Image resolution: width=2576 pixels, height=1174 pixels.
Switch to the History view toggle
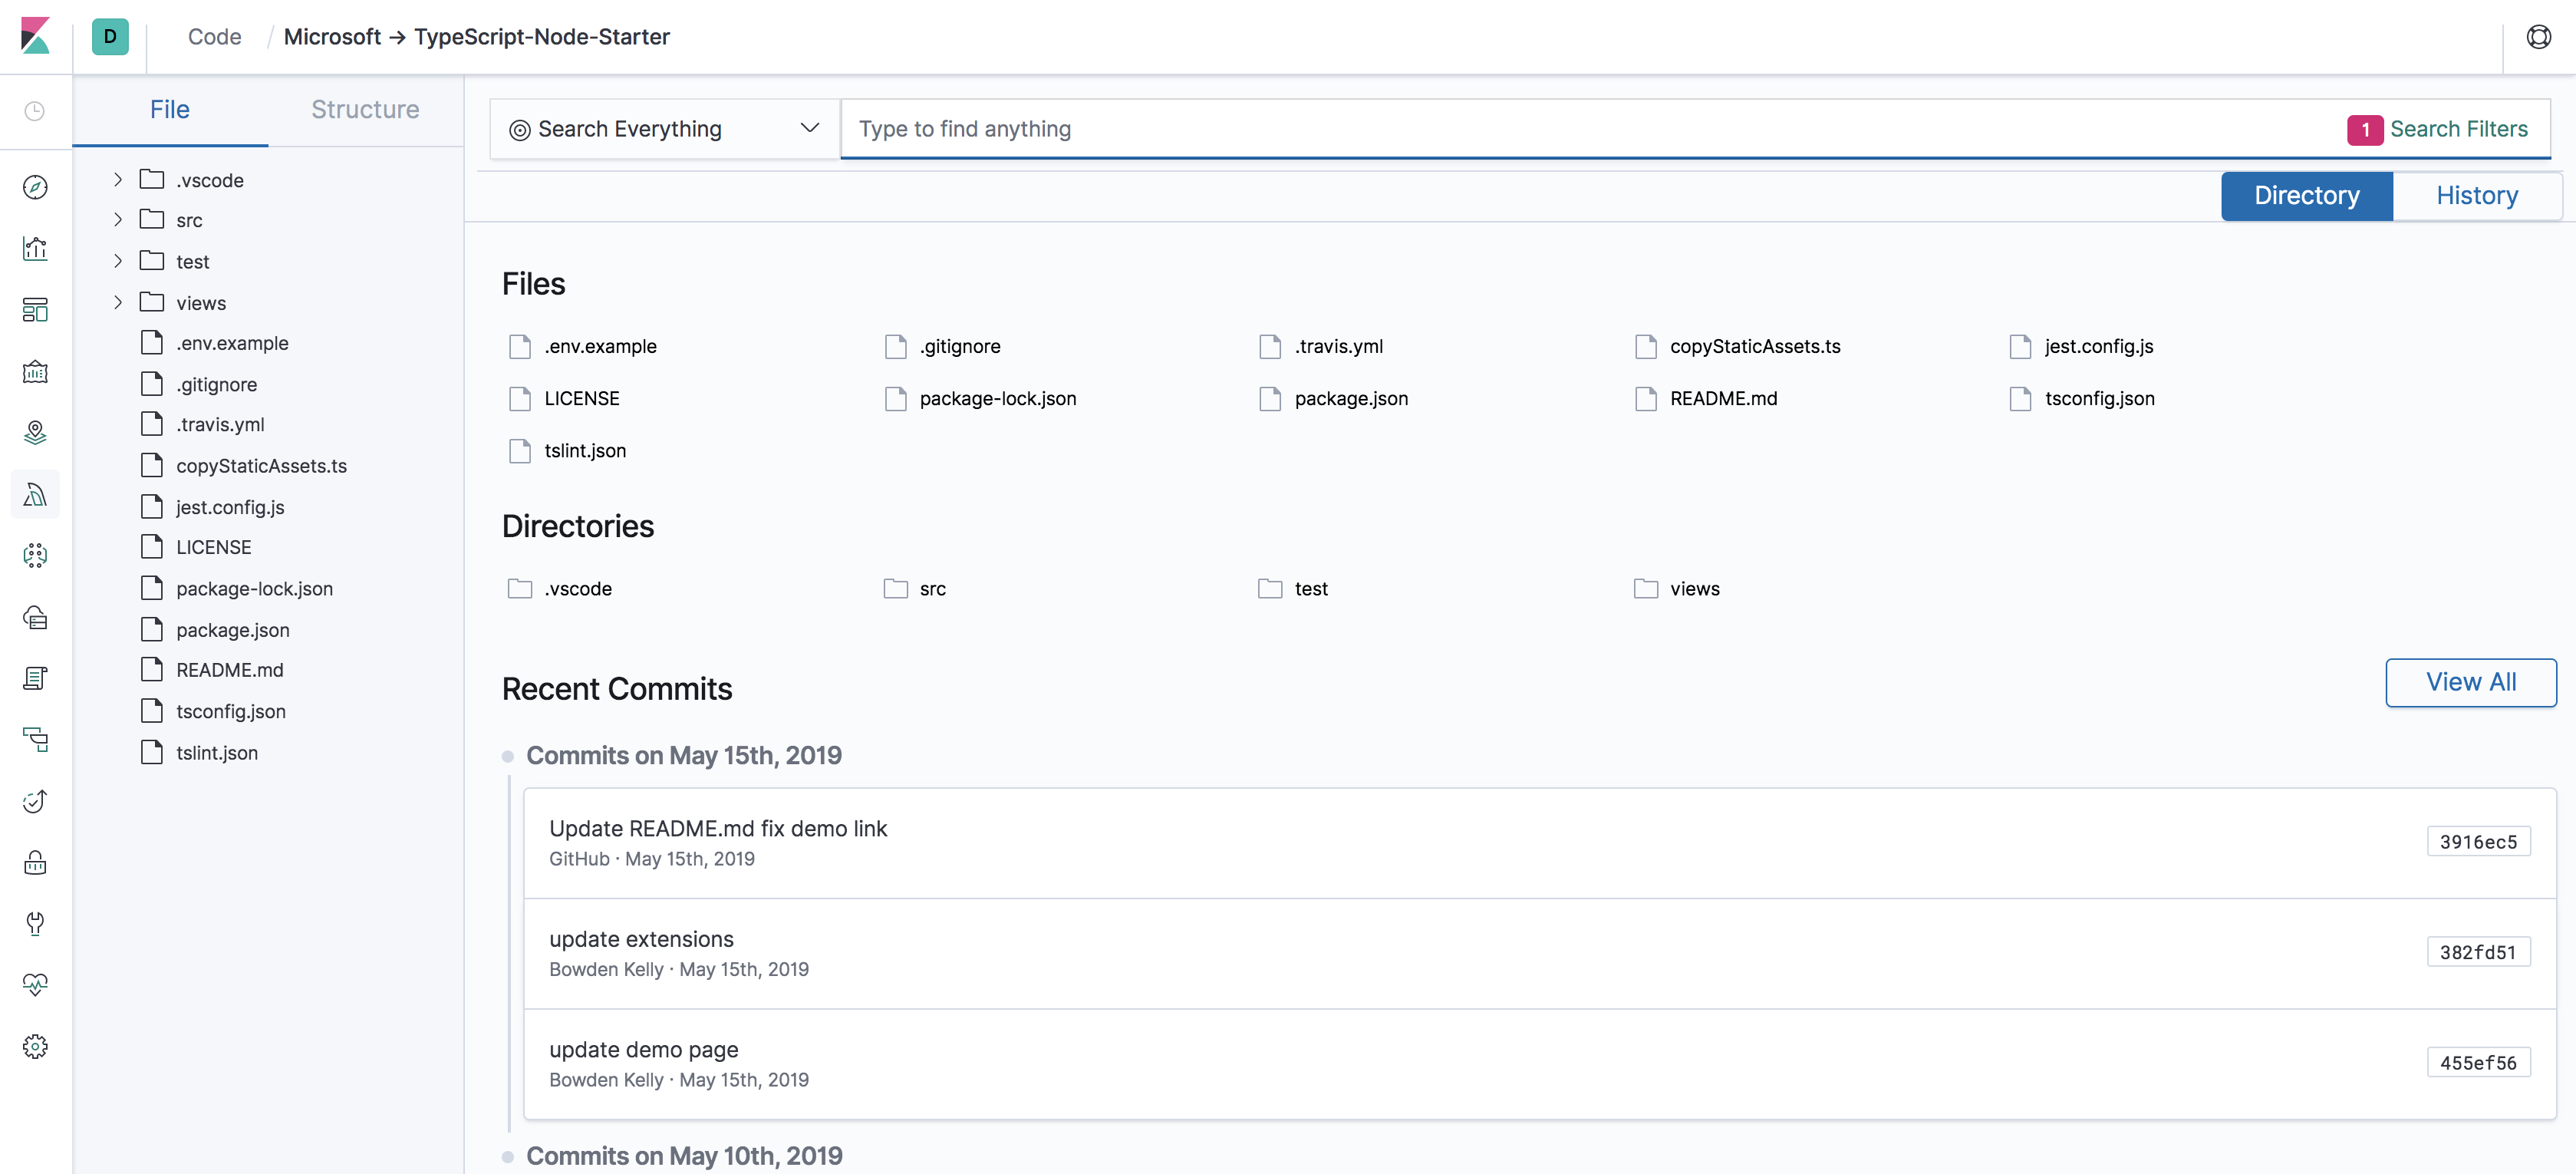[x=2476, y=195]
